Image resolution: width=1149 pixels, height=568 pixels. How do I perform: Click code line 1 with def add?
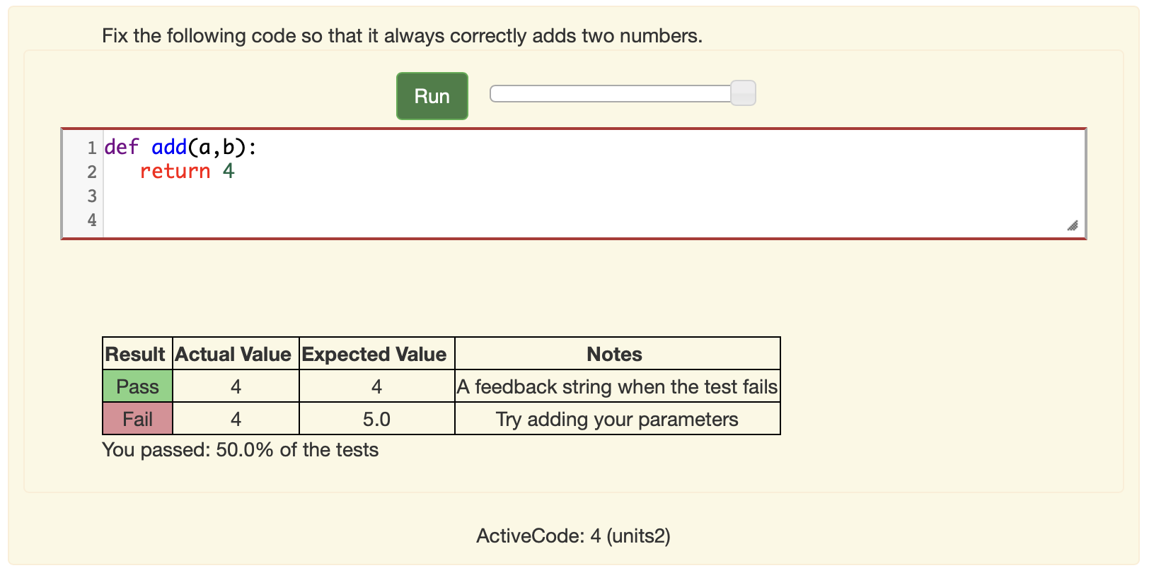[x=594, y=147]
